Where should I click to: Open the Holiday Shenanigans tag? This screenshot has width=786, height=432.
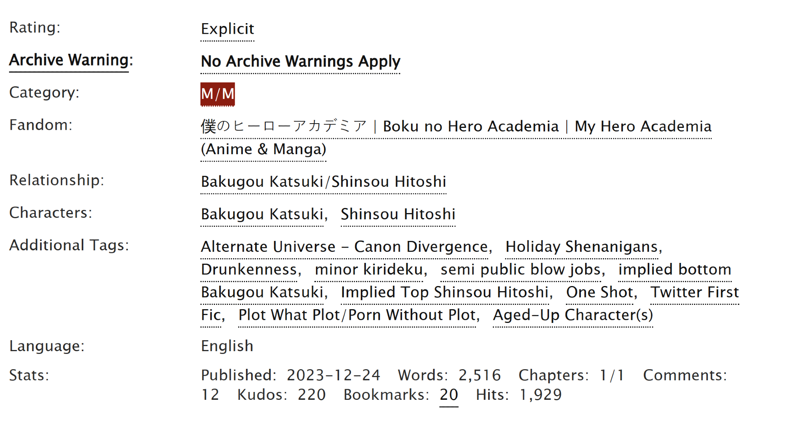coord(582,247)
